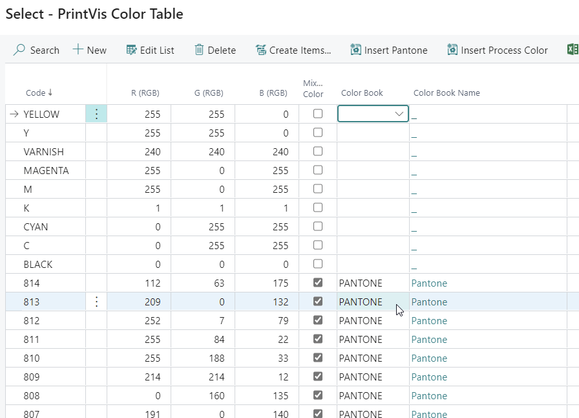Click the Color Book Name column header
Screen dimensions: 579x418
(447, 93)
